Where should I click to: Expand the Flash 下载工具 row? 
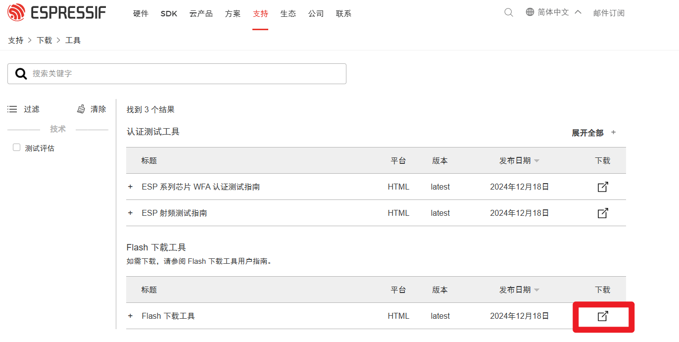click(x=131, y=316)
